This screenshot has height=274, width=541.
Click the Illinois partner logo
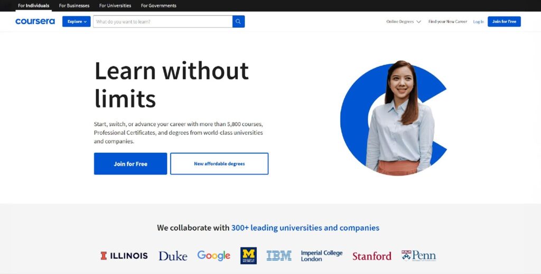124,256
